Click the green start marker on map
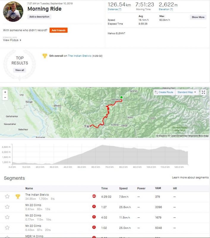Screen dimensions: 210x238 (x=121, y=97)
